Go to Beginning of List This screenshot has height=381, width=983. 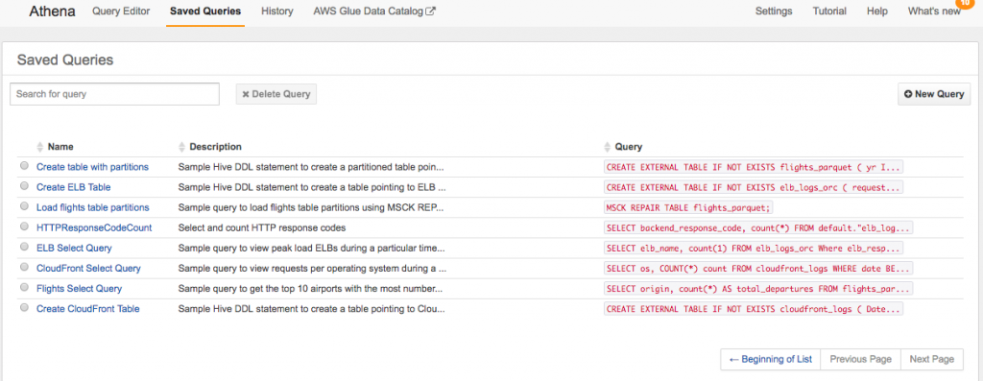771,359
